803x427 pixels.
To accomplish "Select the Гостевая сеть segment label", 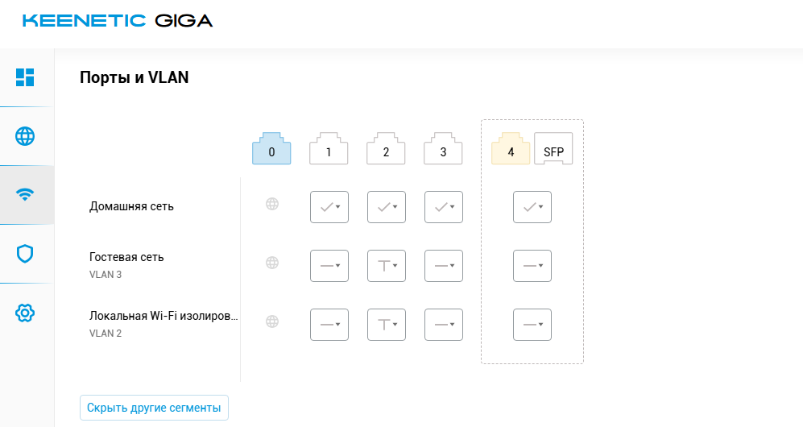I will [x=126, y=257].
